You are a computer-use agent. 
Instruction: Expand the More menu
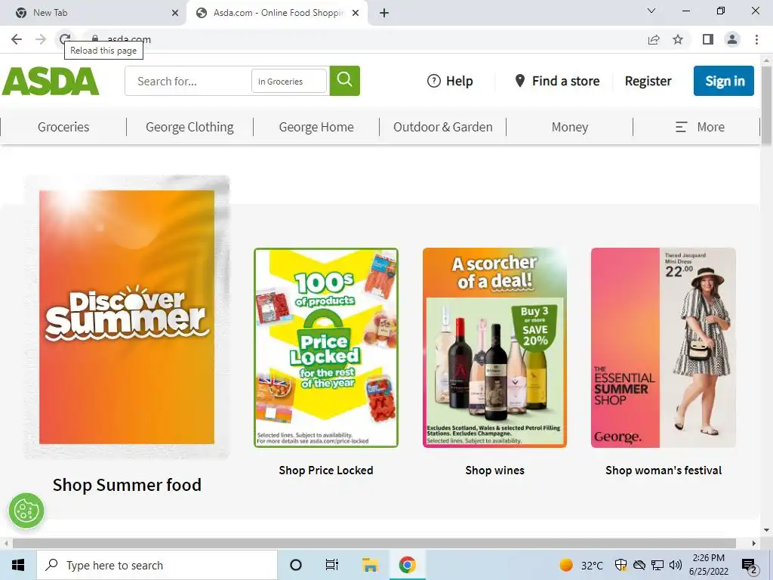point(700,127)
